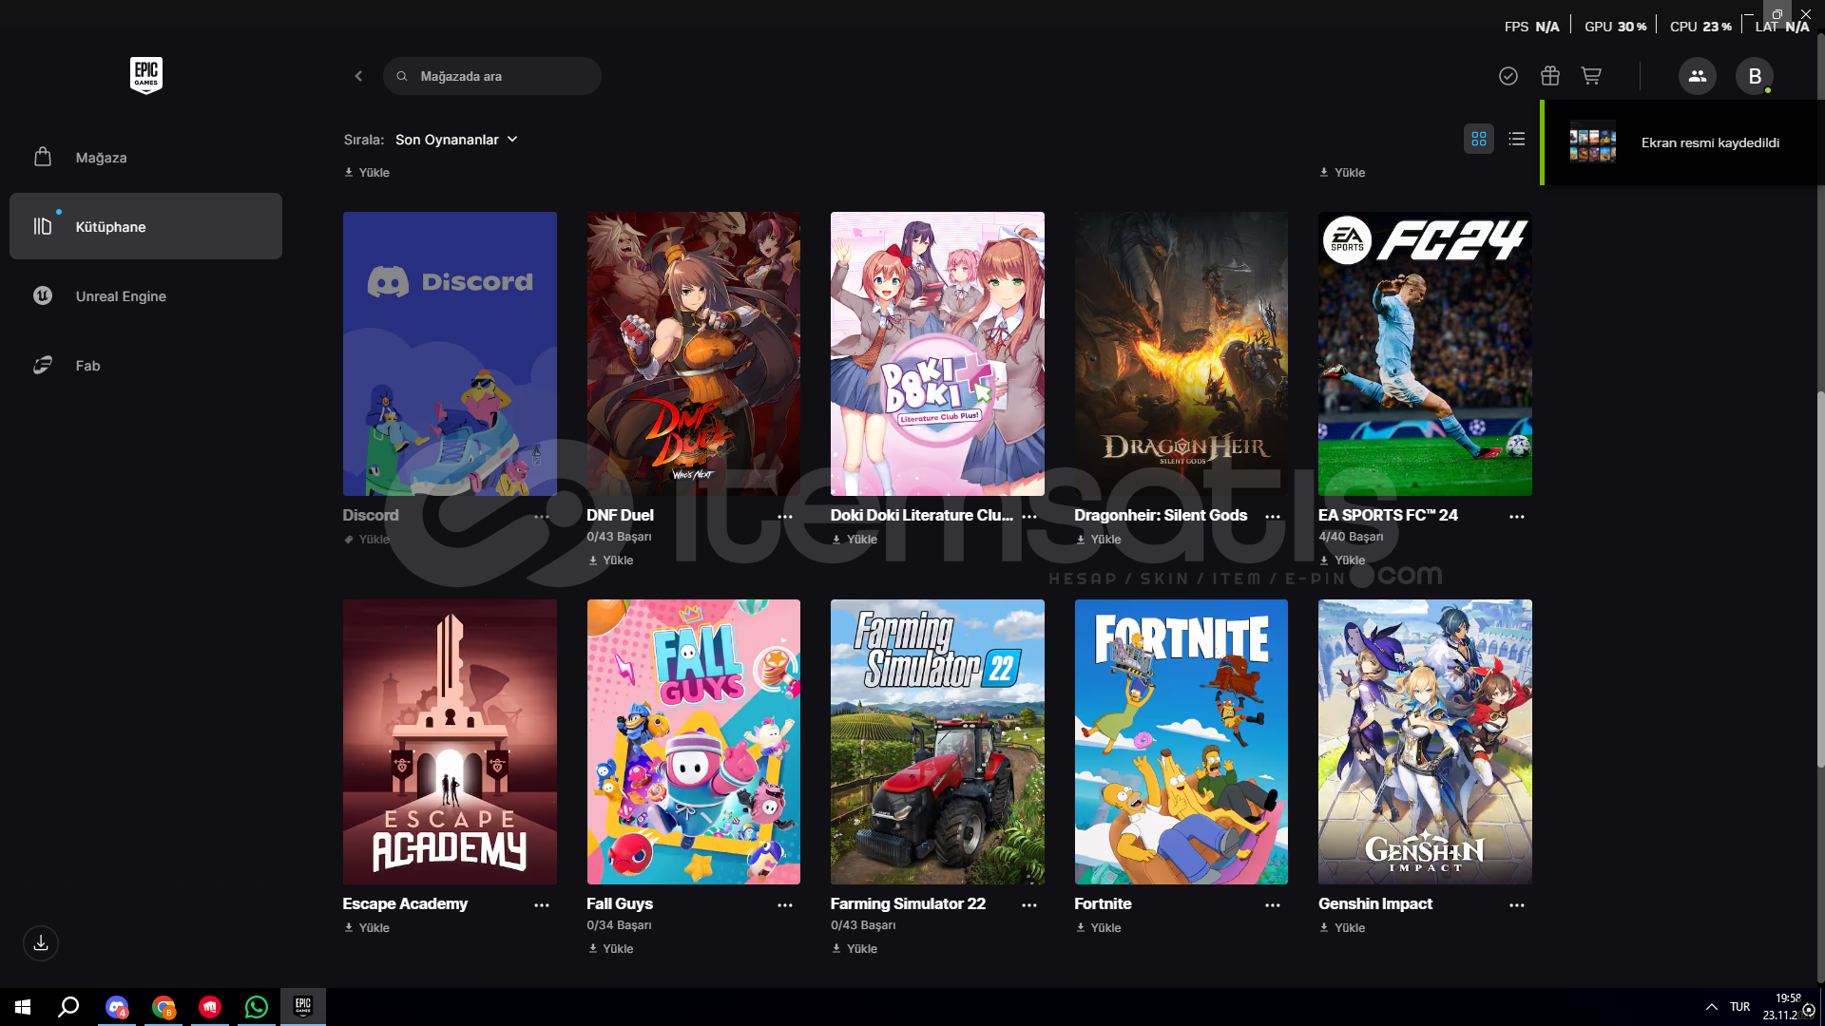Open Fortnite's three-dot options menu
Image resolution: width=1825 pixels, height=1026 pixels.
point(1273,905)
